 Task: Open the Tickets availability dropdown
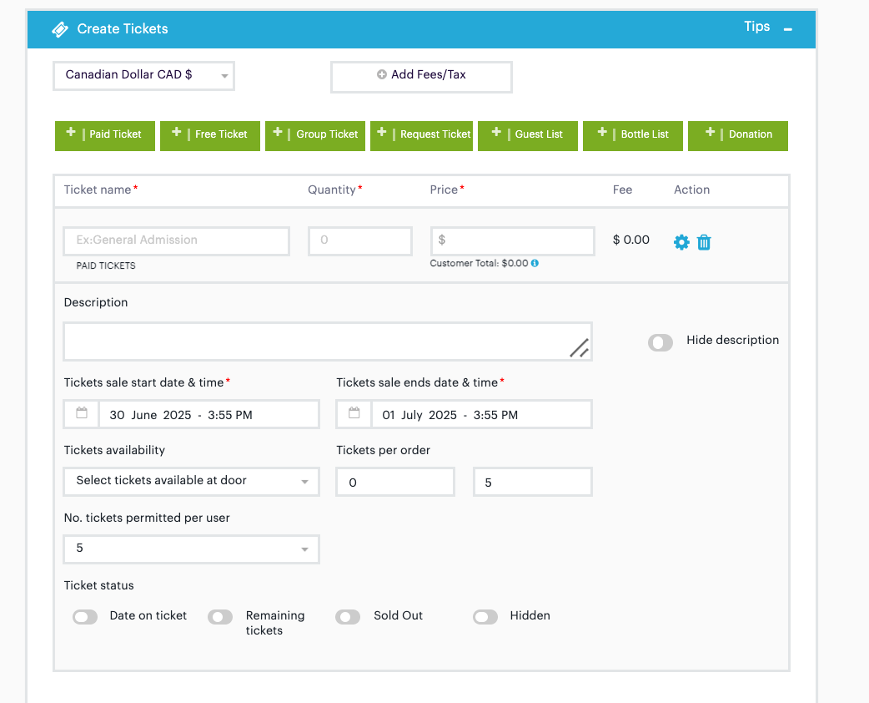[x=191, y=482]
